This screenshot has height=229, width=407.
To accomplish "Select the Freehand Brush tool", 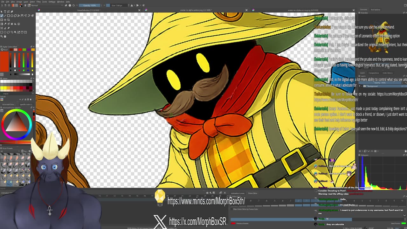I will (2, 16).
